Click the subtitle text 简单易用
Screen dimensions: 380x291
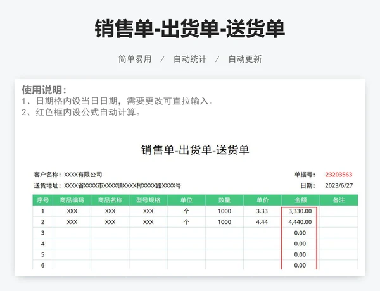coord(135,59)
